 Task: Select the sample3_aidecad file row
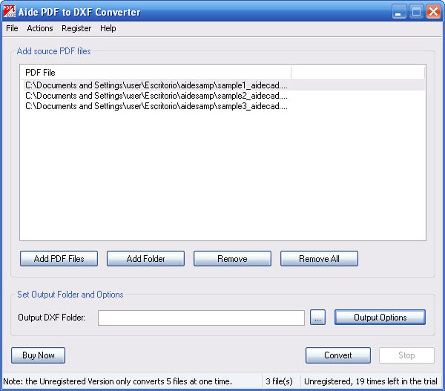224,106
